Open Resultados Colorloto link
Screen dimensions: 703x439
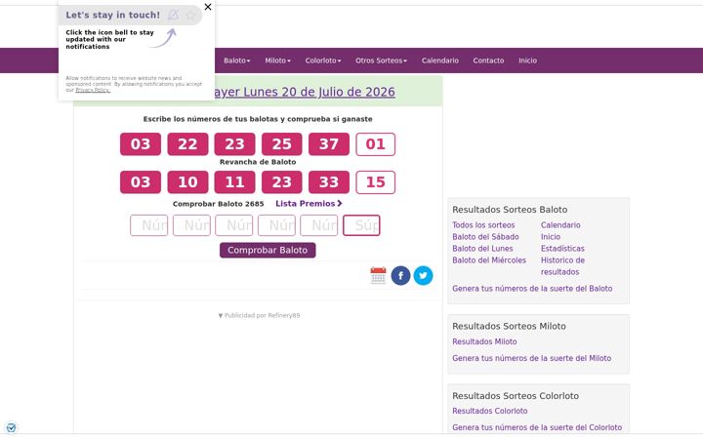(489, 412)
